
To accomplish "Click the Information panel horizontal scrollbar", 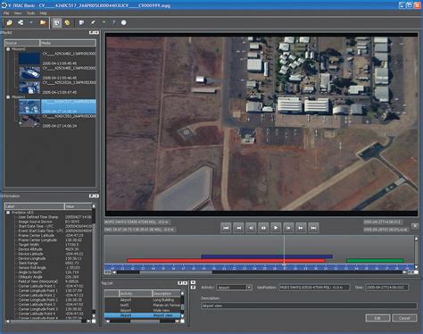I will click(x=47, y=321).
